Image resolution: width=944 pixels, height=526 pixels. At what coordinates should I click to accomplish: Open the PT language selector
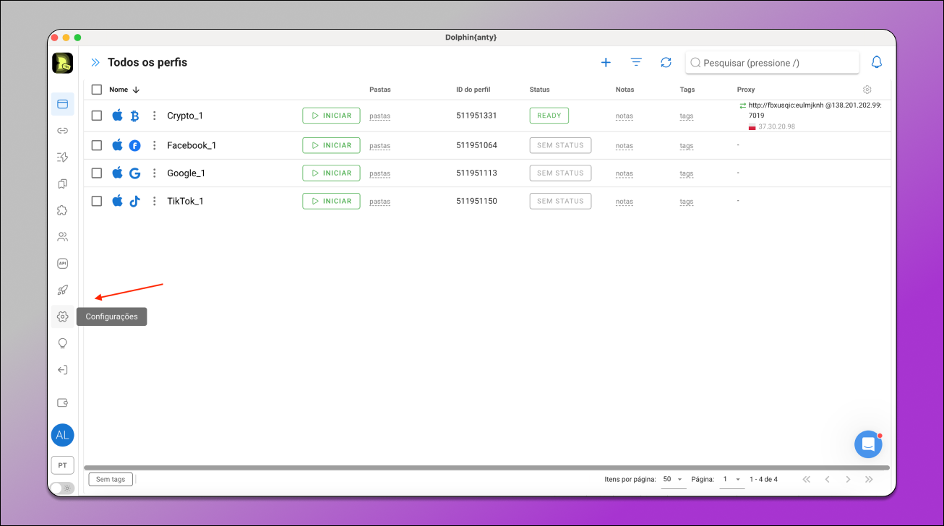click(x=62, y=465)
